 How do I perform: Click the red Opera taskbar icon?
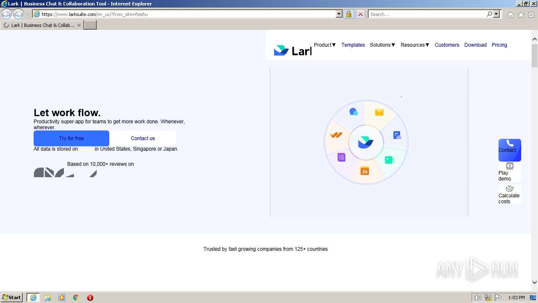[90, 298]
